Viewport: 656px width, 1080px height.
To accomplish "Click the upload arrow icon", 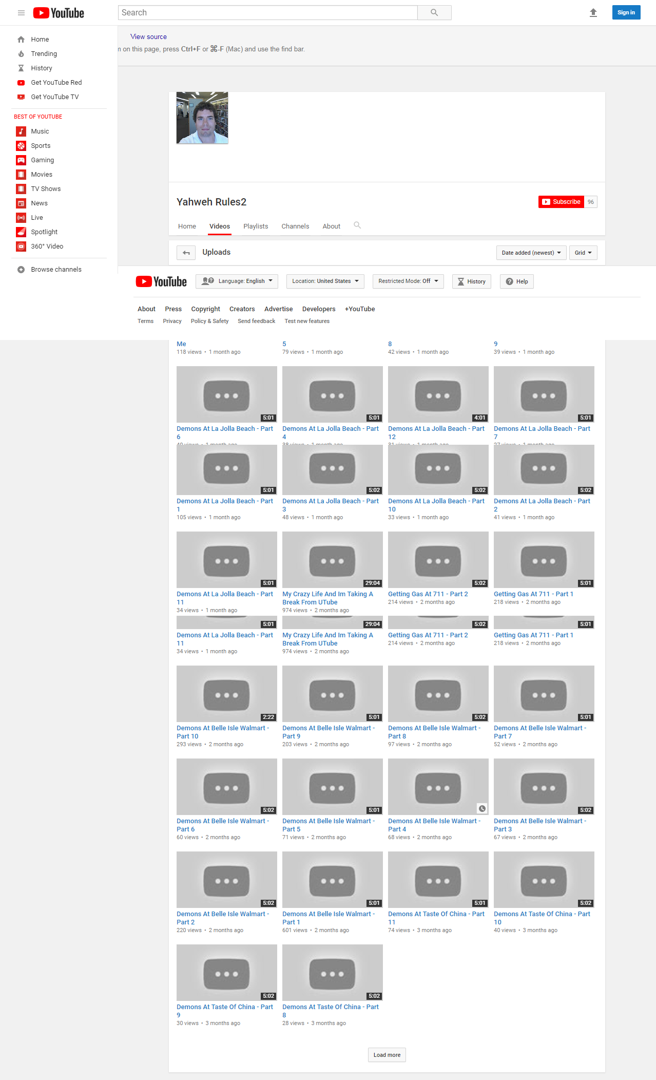I will point(593,13).
